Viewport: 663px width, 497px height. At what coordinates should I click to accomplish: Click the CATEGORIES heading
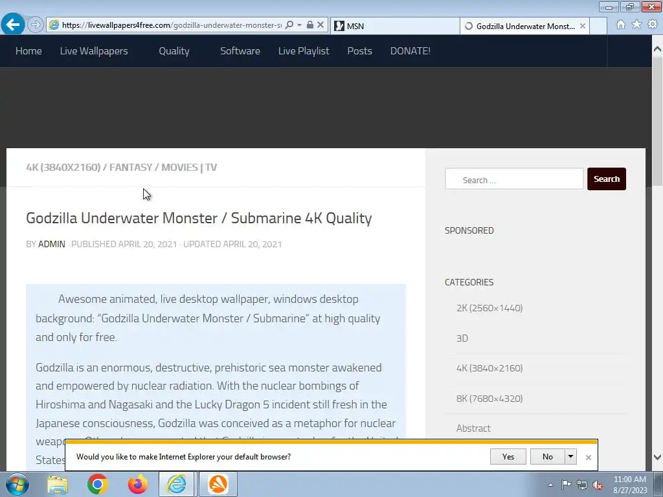(469, 282)
